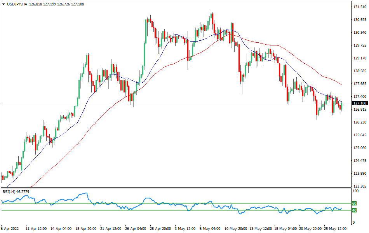The image size is (369, 233).
Task: Click the RSI level 40 marker
Action: pos(354,210)
